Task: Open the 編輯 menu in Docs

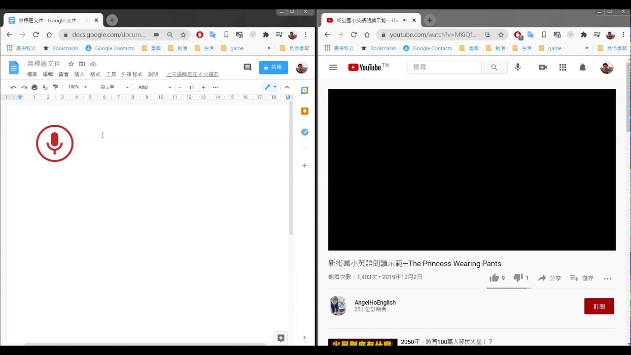Action: tap(48, 74)
